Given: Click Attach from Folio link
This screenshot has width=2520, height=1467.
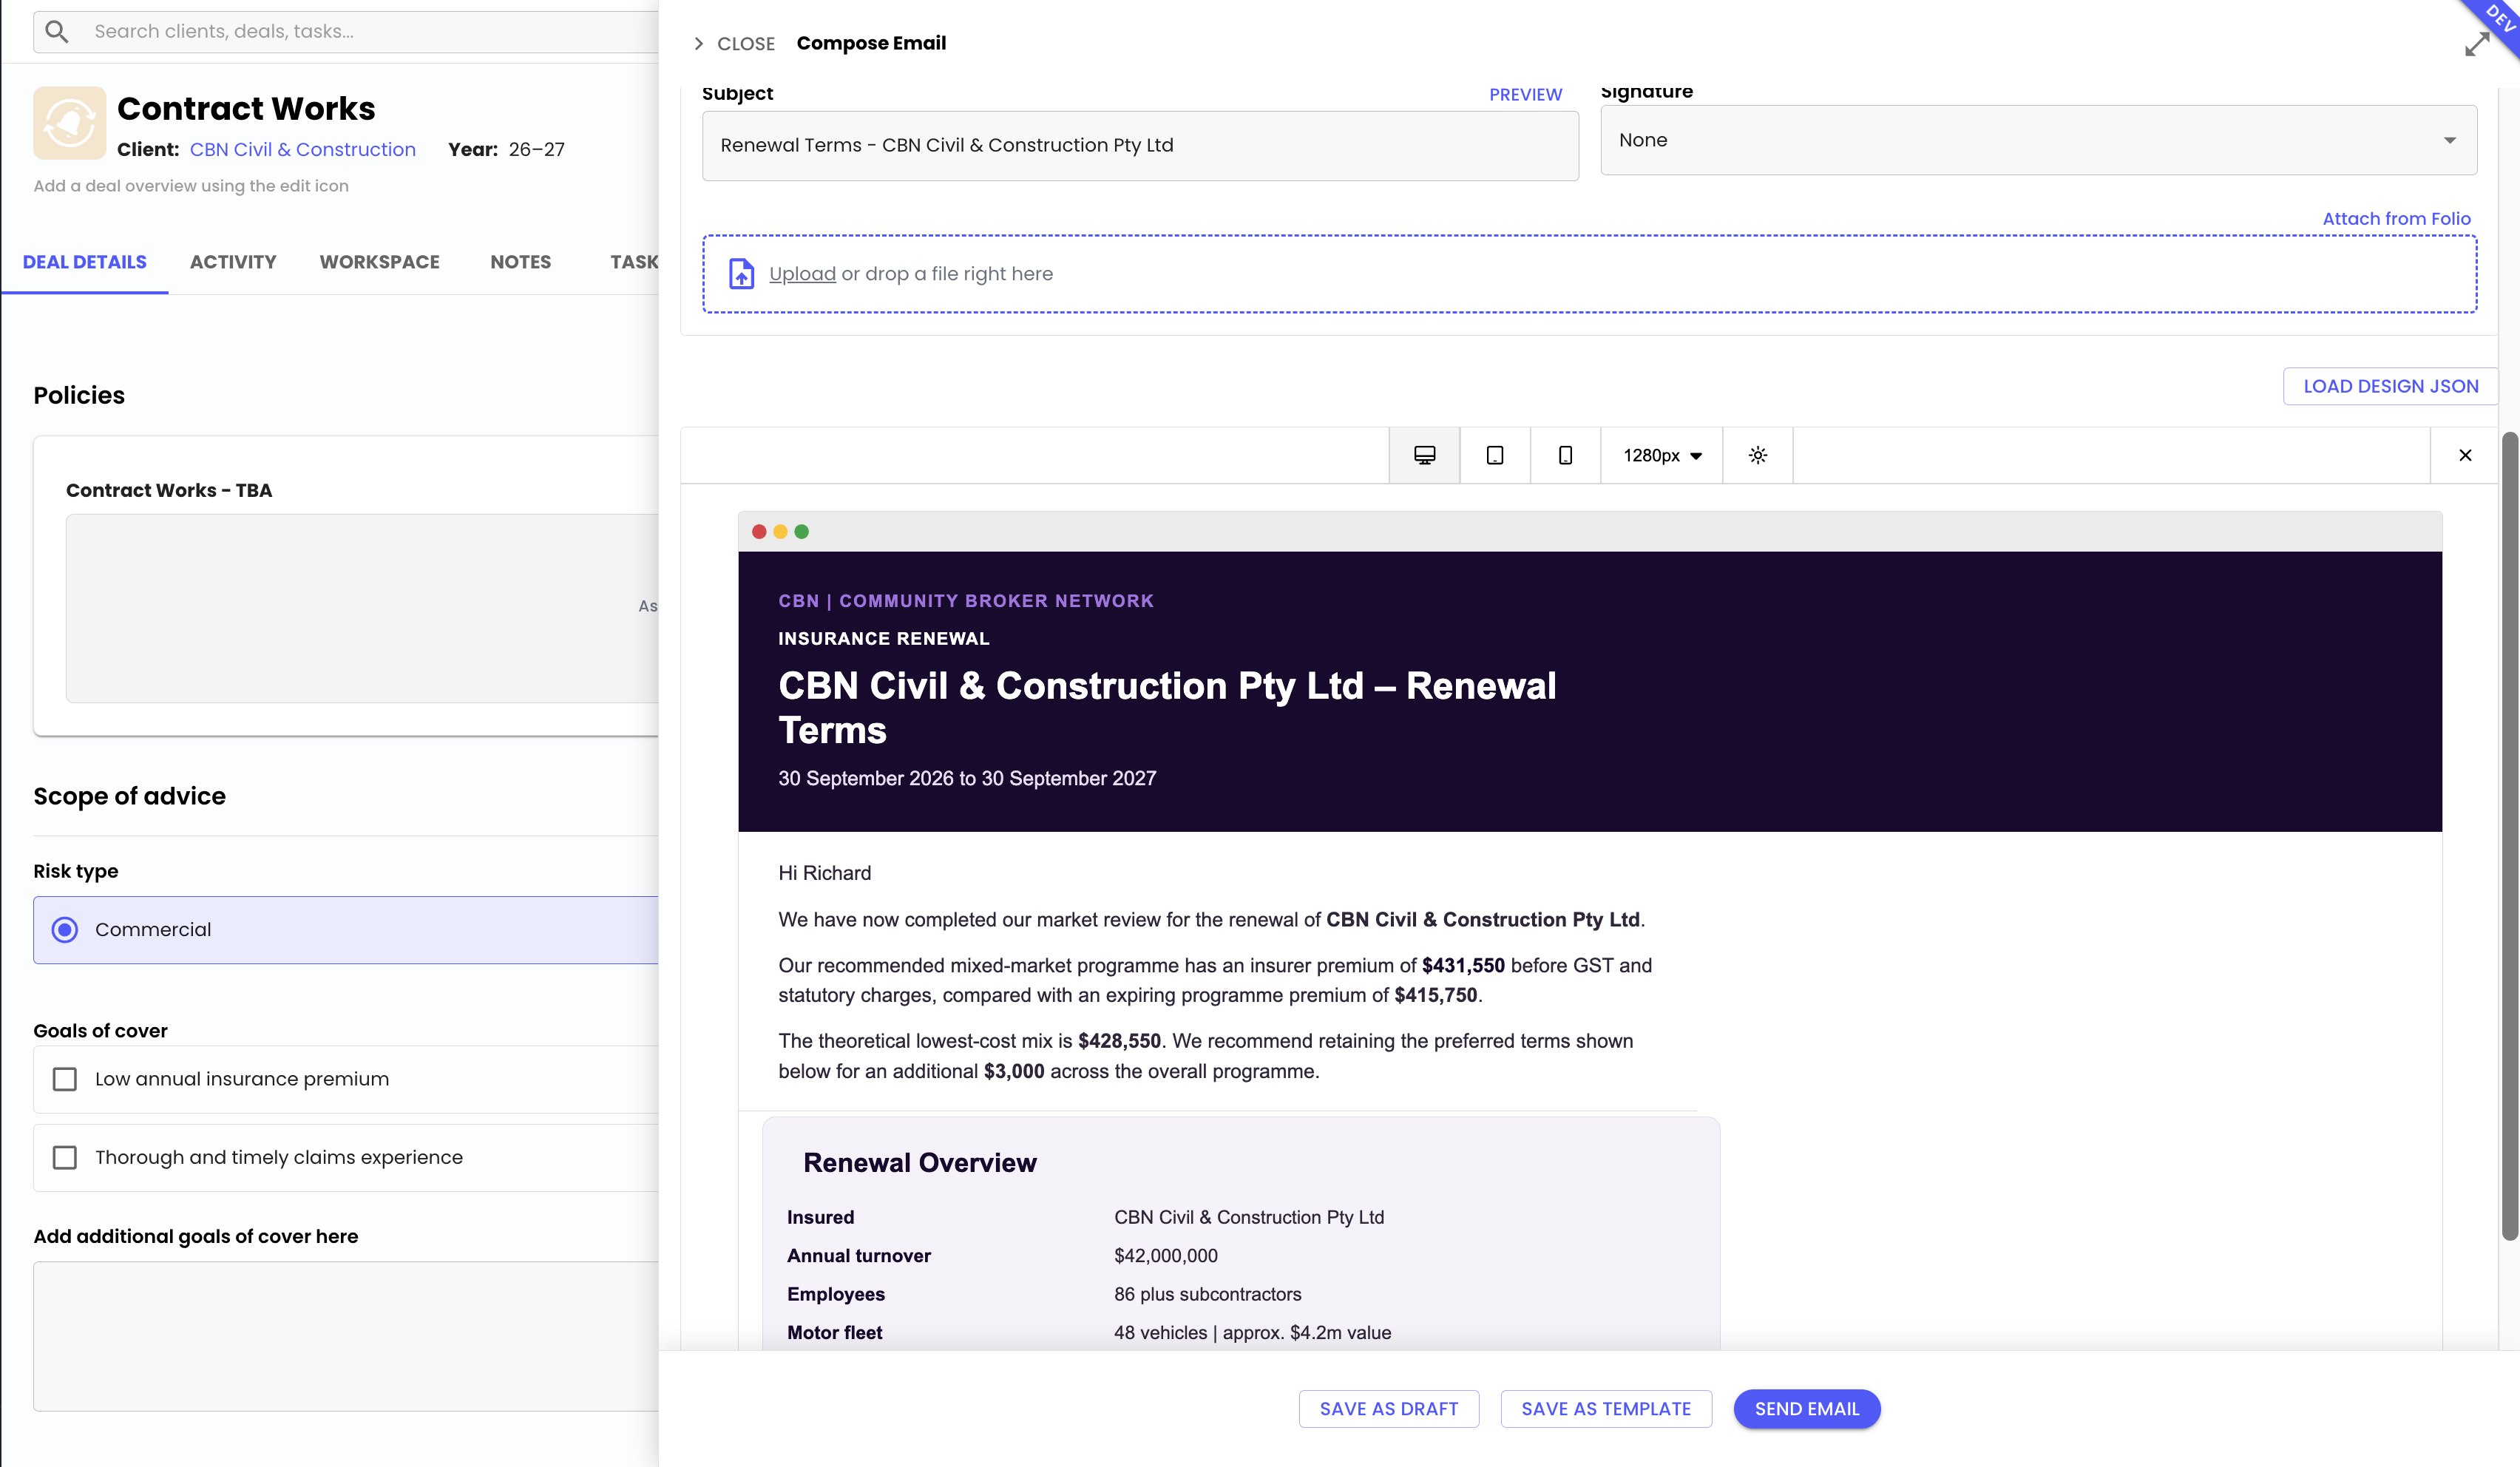Looking at the screenshot, I should (2396, 218).
